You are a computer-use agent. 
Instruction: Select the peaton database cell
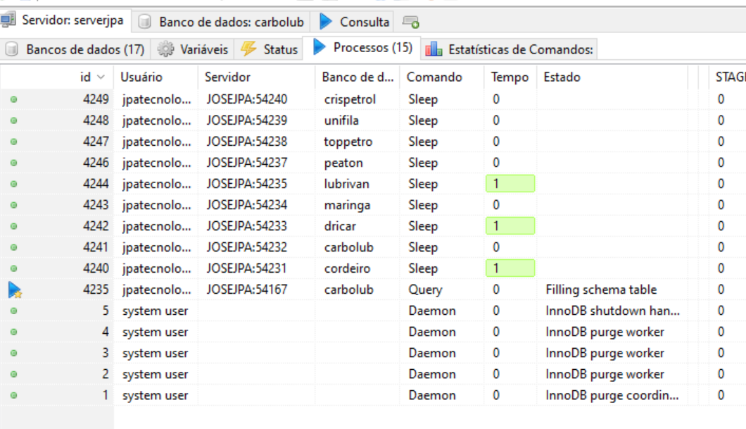pos(358,163)
